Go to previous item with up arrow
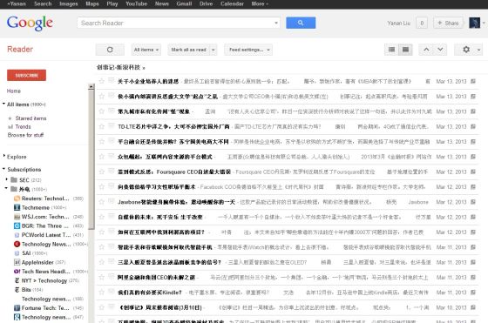488x323 pixels. pyautogui.click(x=426, y=50)
